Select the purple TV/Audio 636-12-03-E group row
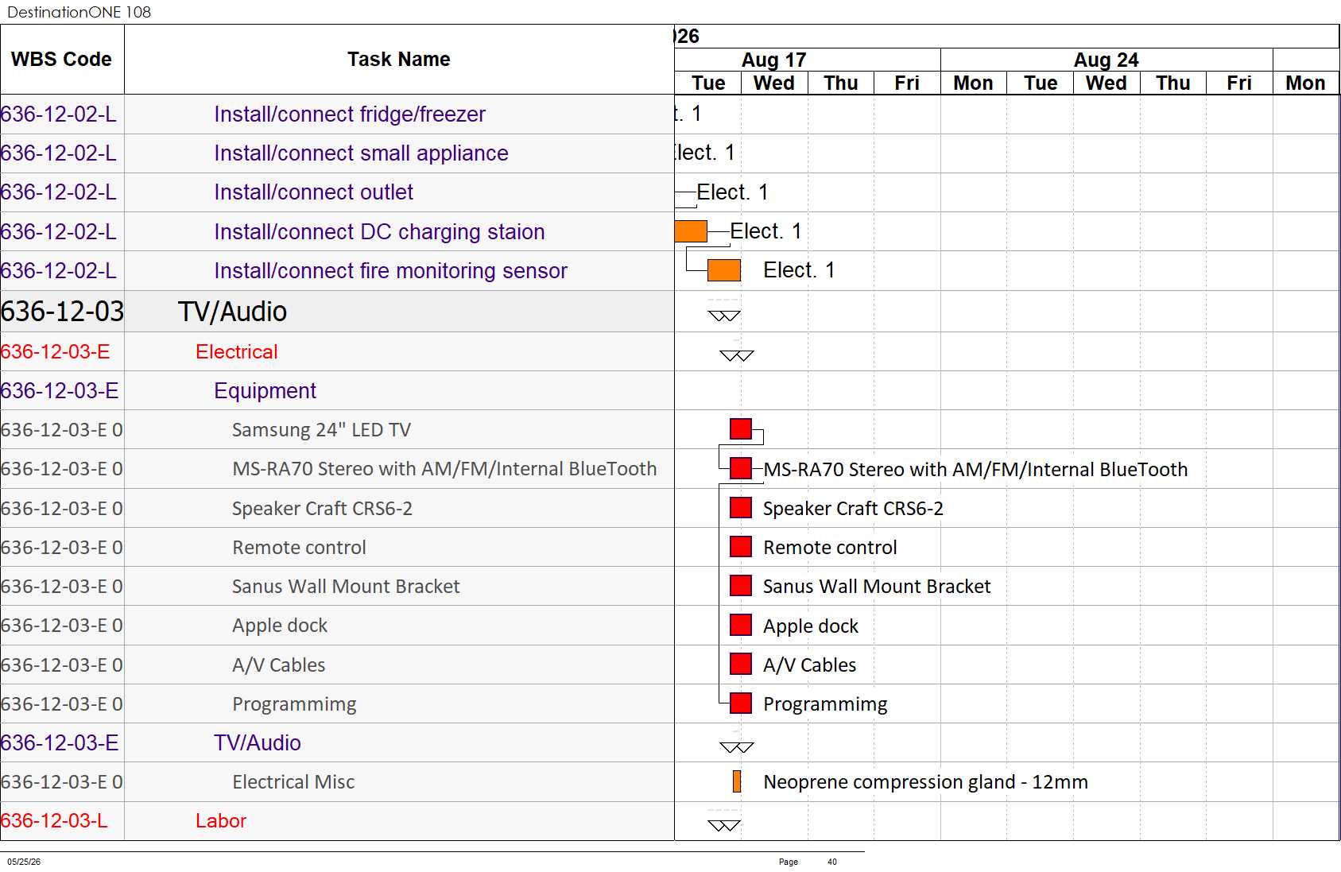Image resolution: width=1341 pixels, height=872 pixels. 257,743
